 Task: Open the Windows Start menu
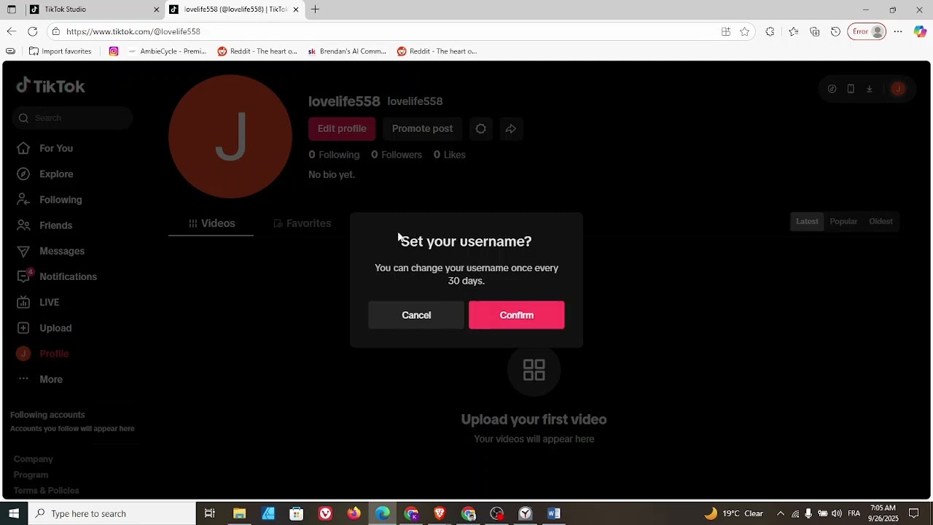pyautogui.click(x=14, y=513)
